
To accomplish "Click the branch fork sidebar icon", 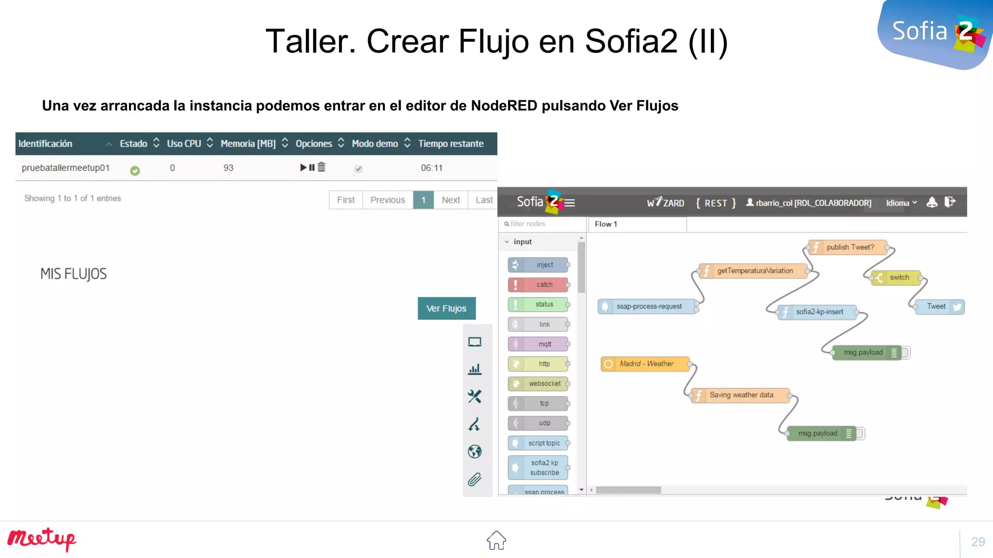I will (x=475, y=424).
